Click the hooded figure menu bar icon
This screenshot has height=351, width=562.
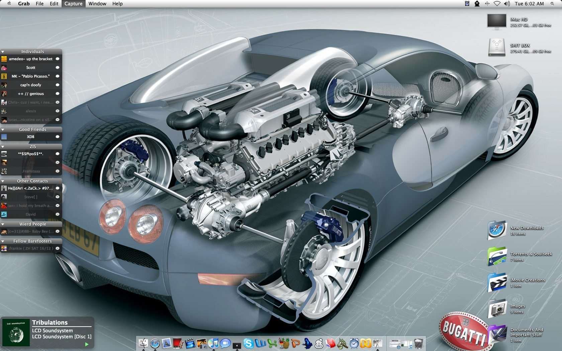[477, 4]
